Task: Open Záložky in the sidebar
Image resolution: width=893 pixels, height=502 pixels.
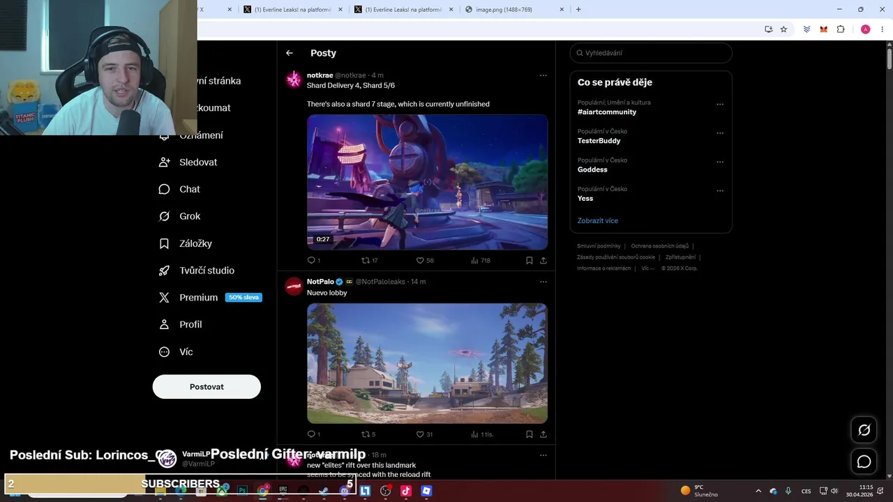Action: 186,243
